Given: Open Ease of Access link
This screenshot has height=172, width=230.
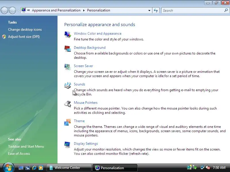Looking at the screenshot, I should 19,154.
